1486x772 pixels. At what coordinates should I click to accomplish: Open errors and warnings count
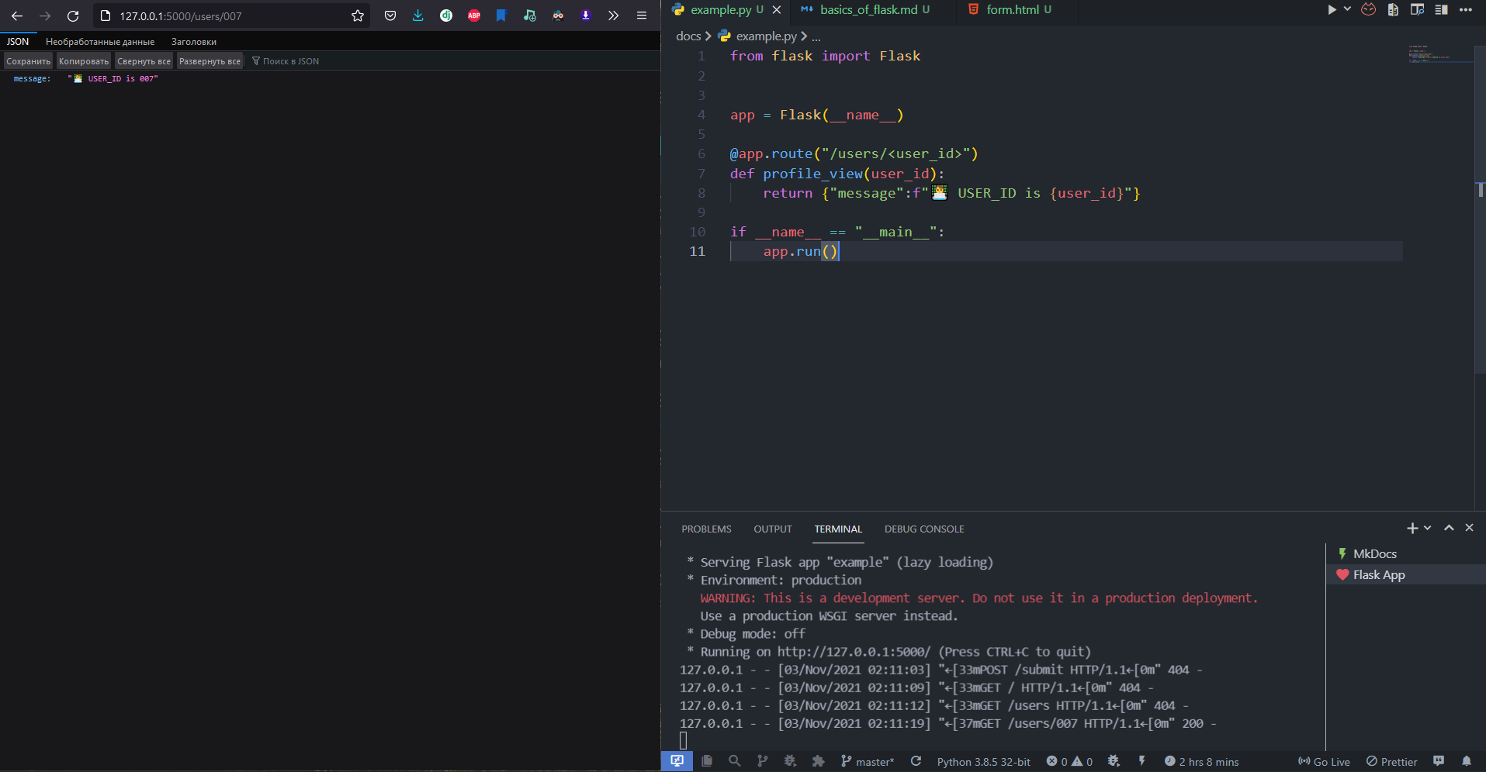coord(1069,762)
